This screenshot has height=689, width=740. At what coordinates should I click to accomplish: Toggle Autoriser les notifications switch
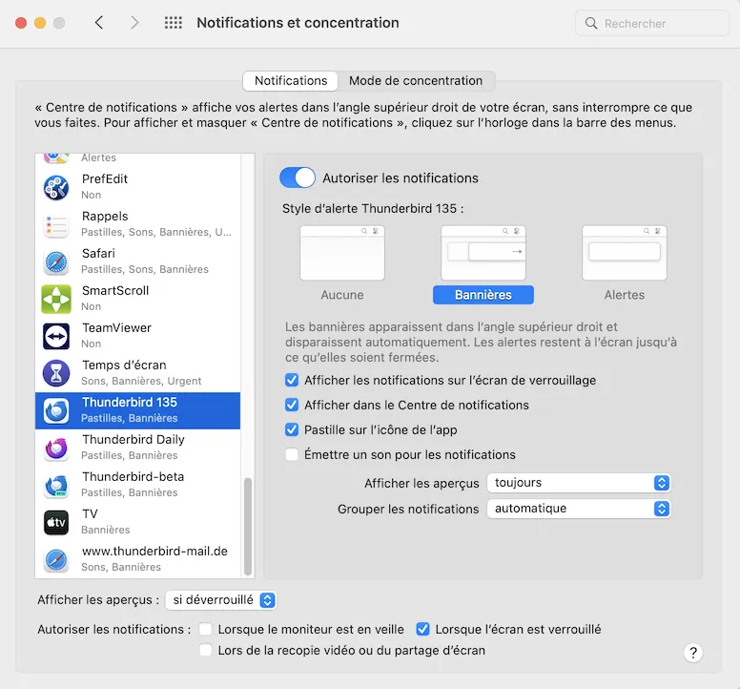click(x=298, y=178)
